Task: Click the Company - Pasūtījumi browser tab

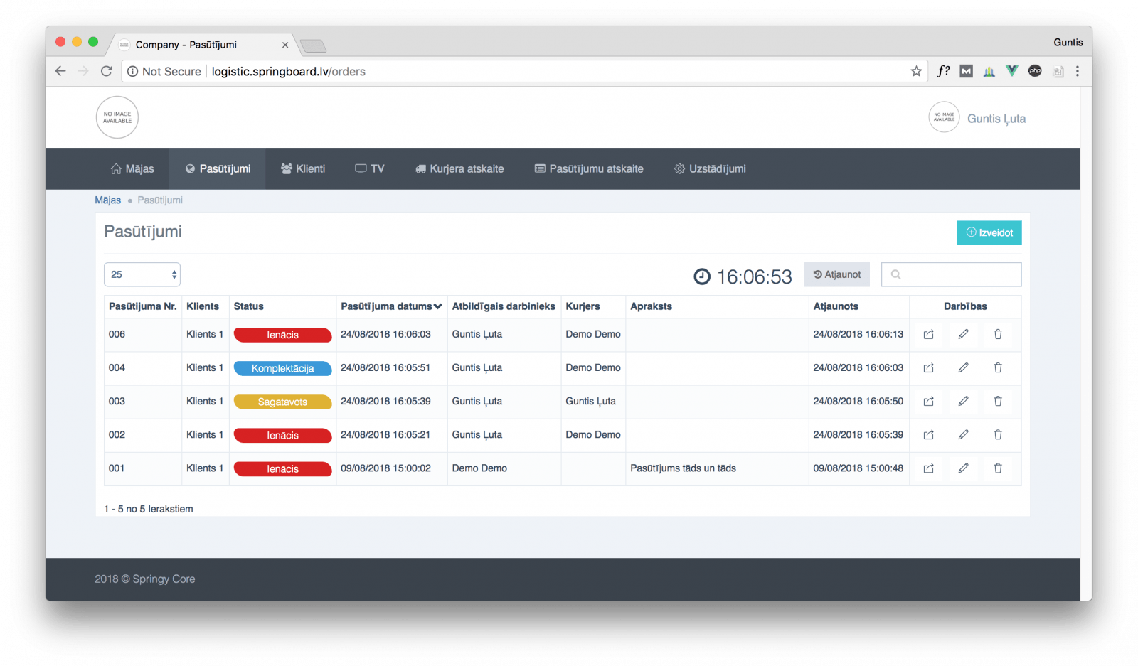Action: pyautogui.click(x=203, y=44)
